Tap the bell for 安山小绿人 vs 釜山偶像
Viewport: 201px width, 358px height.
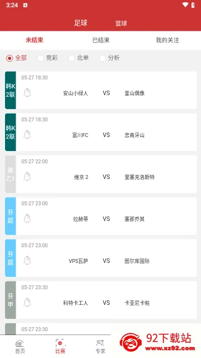27,93
